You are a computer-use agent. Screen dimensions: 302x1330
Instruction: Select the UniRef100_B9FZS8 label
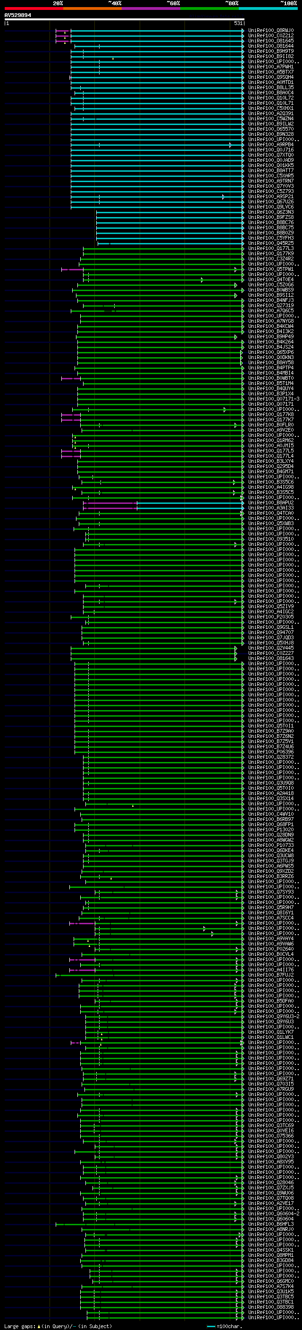(x=271, y=217)
